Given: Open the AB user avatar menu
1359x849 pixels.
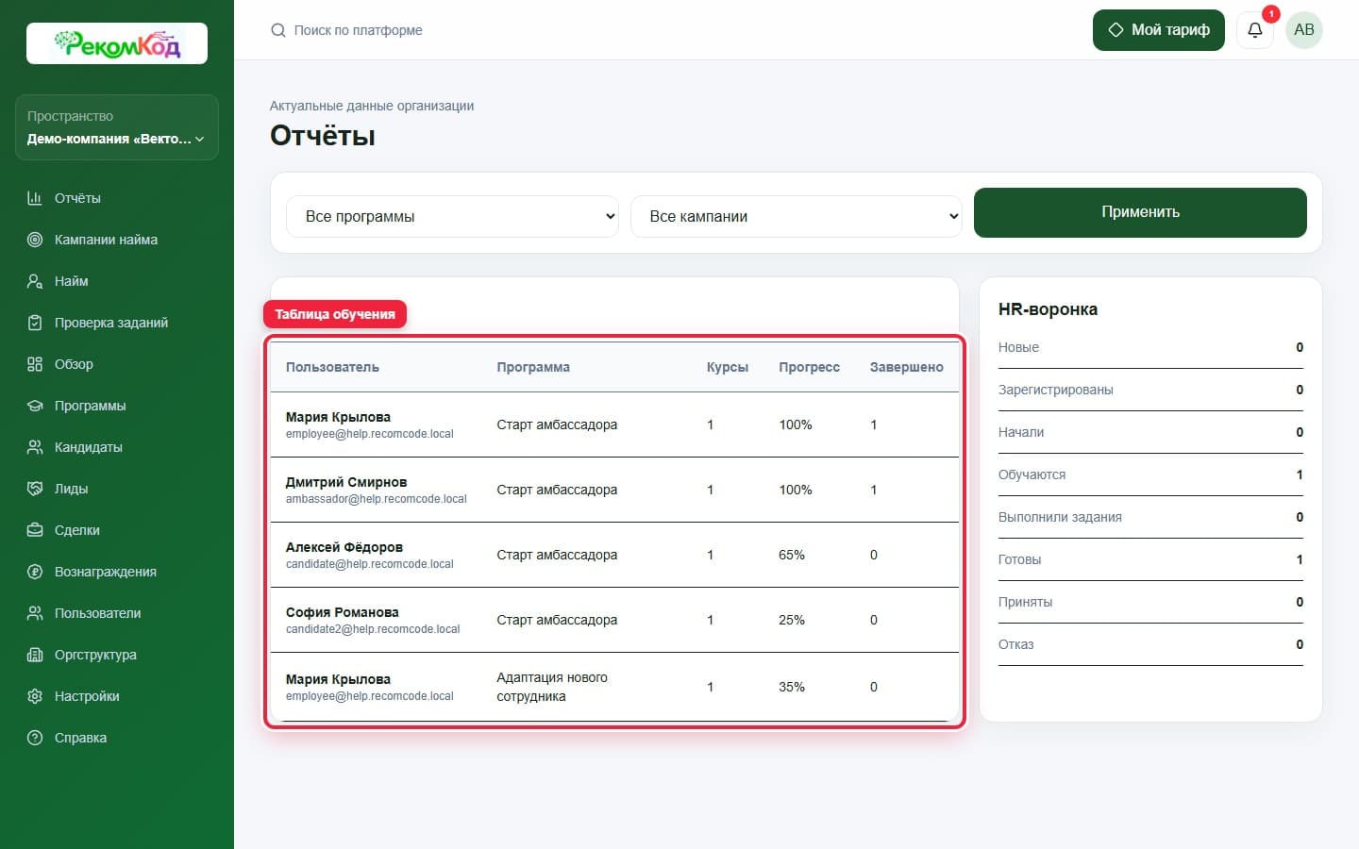Looking at the screenshot, I should click(1304, 30).
